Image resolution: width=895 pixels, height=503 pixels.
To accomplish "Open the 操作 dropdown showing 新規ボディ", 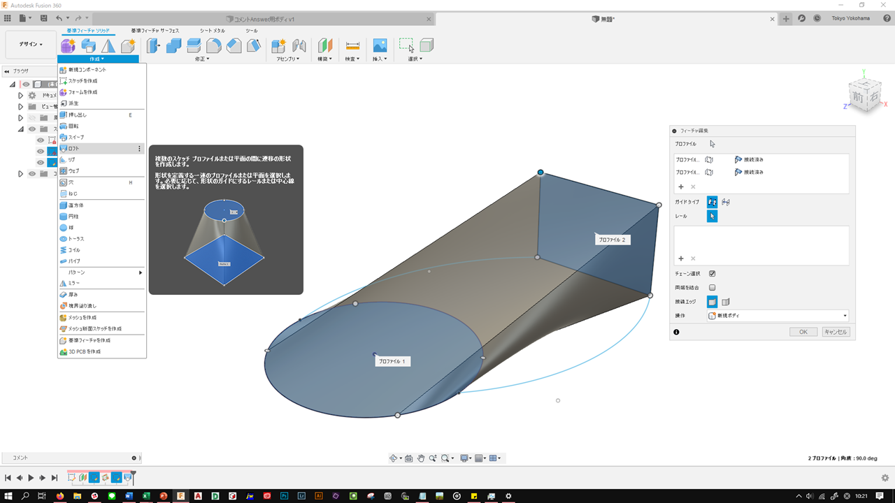I will (778, 316).
